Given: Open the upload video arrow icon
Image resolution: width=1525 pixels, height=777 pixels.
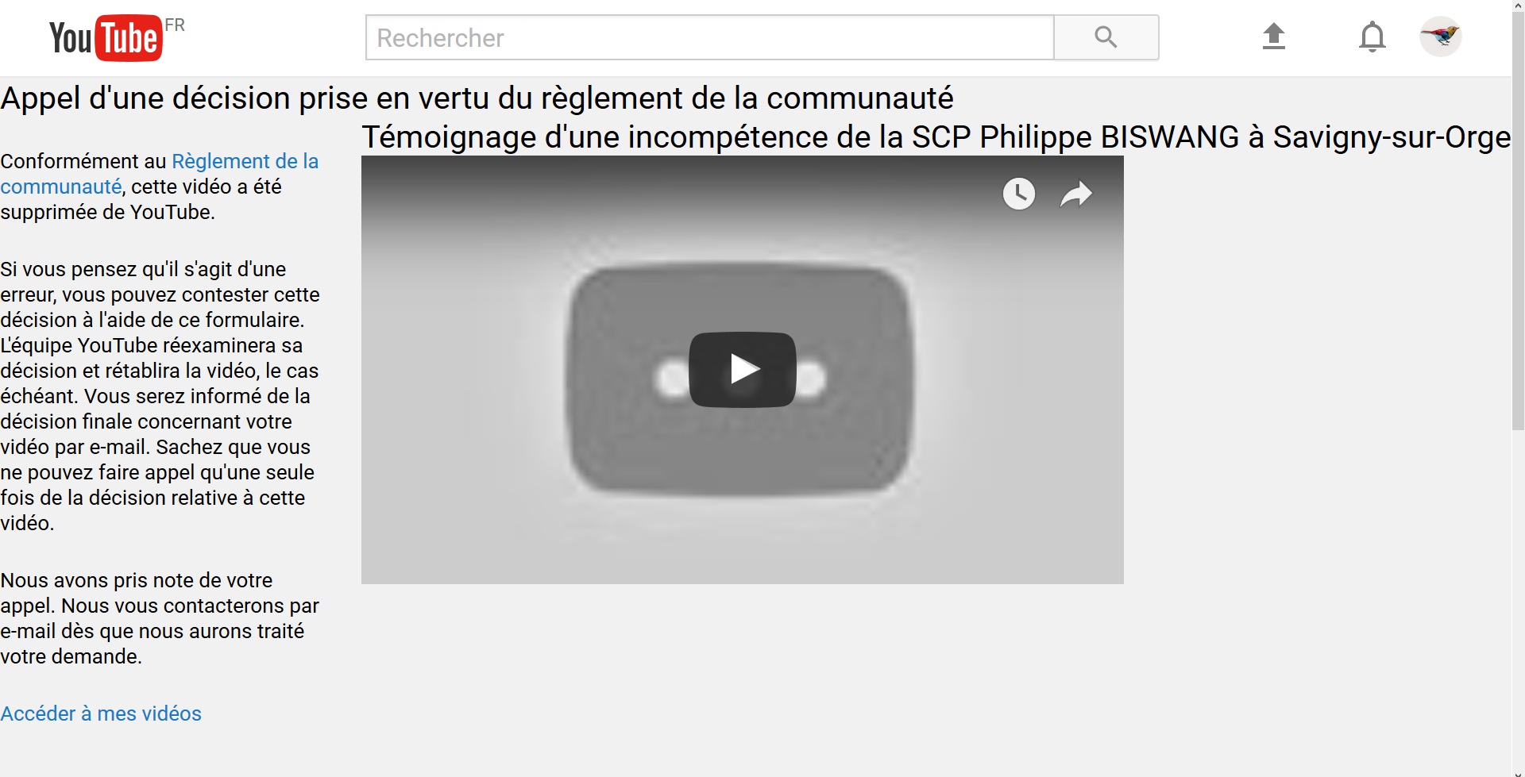Looking at the screenshot, I should (x=1273, y=37).
